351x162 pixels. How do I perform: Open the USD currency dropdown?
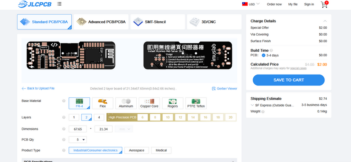click(x=251, y=4)
